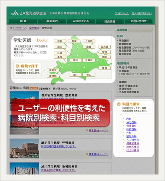Open 薬剤師 in the sidebar
This screenshot has height=181, width=165.
pyautogui.click(x=123, y=82)
